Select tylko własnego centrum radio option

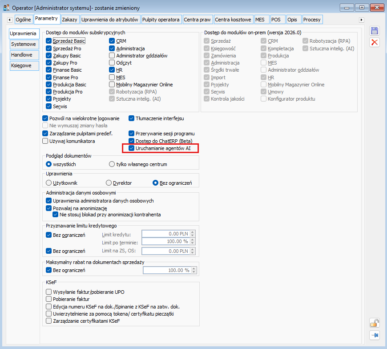click(112, 164)
